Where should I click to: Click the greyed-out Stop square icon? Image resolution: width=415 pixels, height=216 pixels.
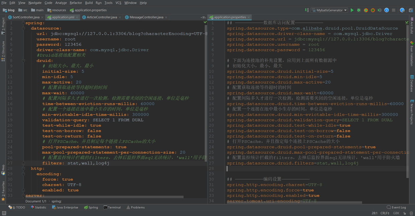394,10
